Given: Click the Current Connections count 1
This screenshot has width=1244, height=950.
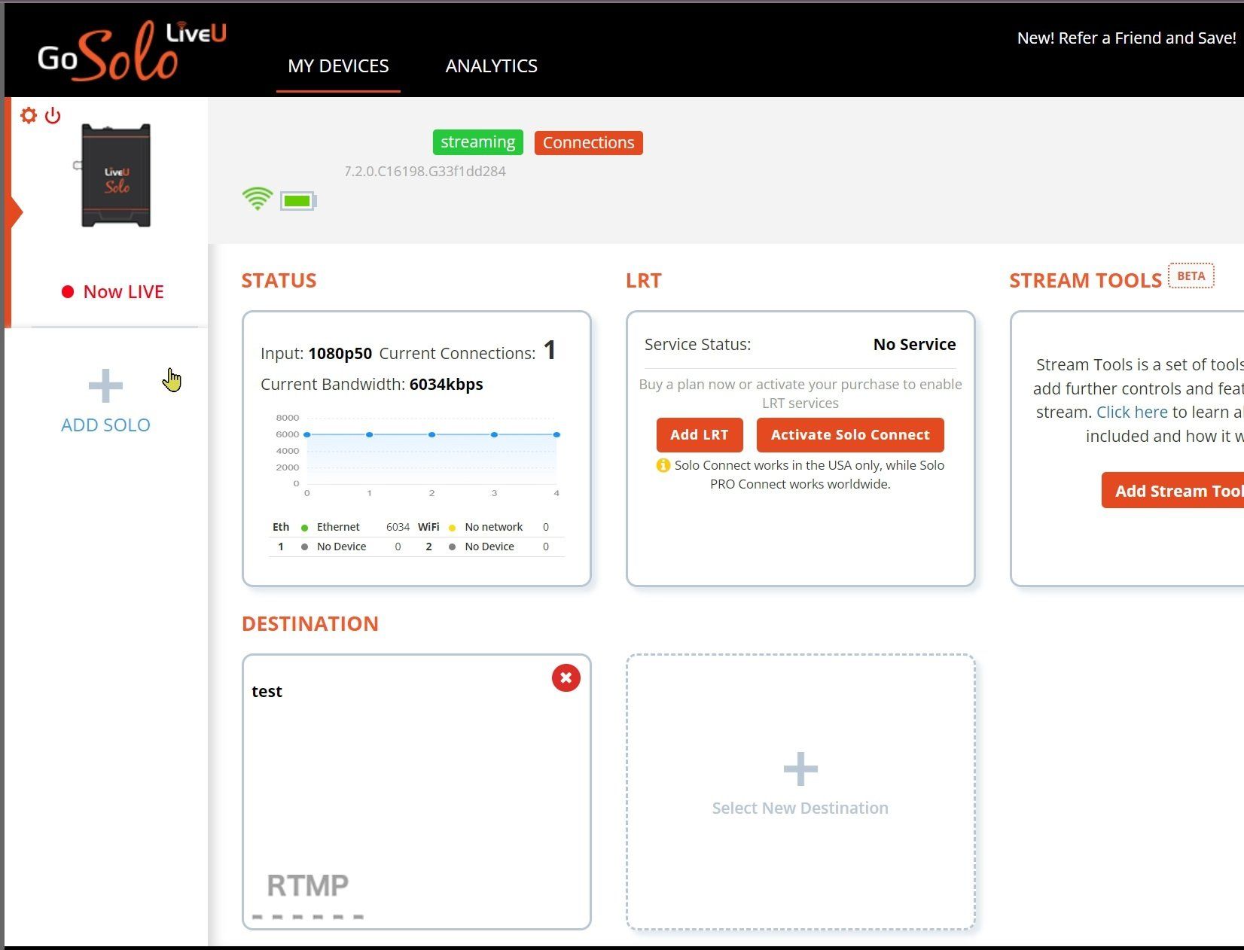Looking at the screenshot, I should coord(550,350).
